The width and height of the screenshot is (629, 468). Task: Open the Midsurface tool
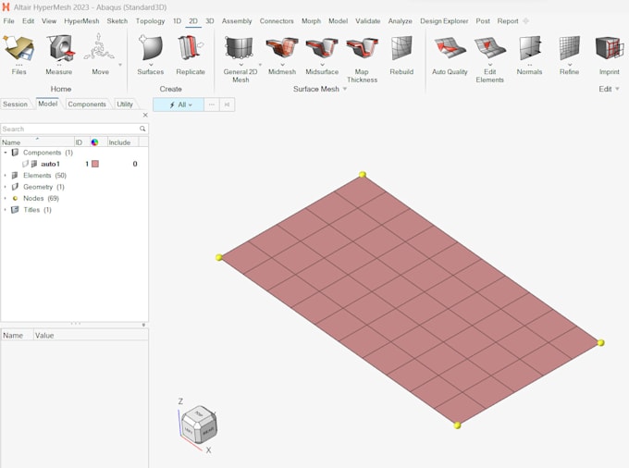[322, 49]
